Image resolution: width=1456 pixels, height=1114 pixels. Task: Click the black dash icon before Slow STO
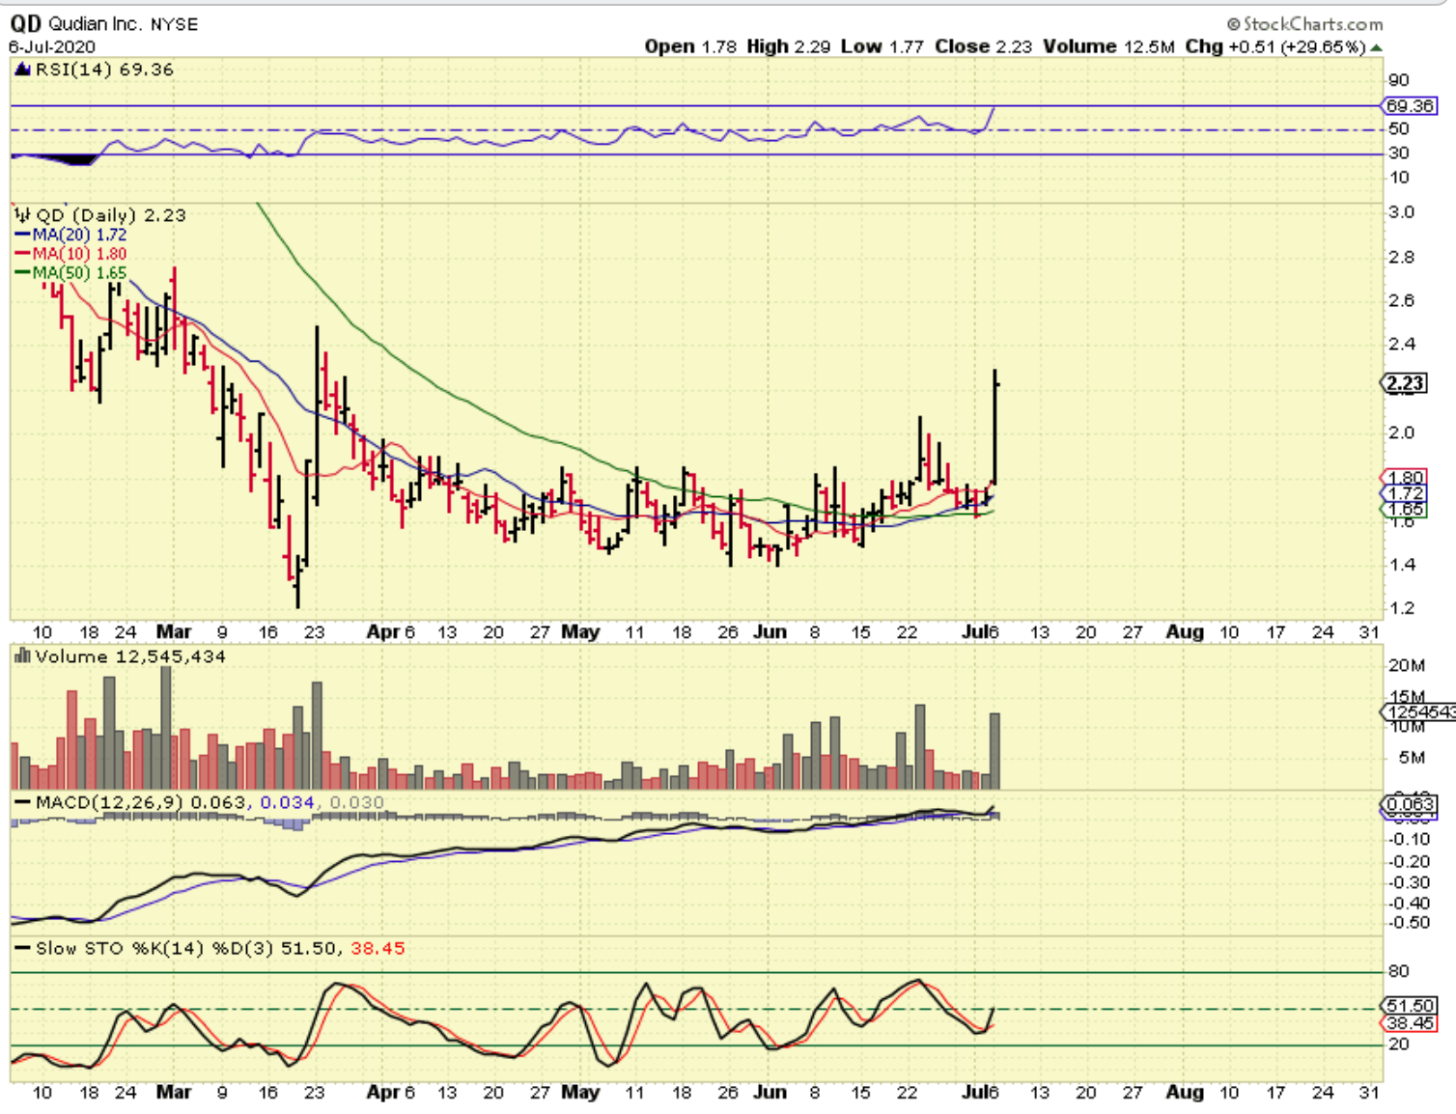(23, 948)
